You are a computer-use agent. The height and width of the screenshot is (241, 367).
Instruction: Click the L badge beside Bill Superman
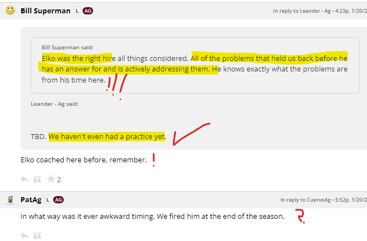(x=77, y=11)
